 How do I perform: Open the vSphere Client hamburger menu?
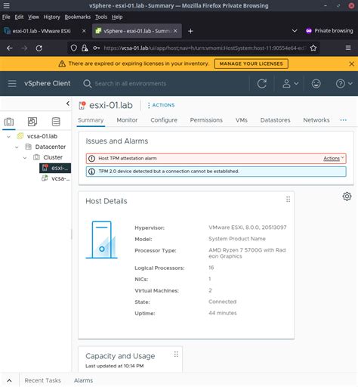pos(12,83)
